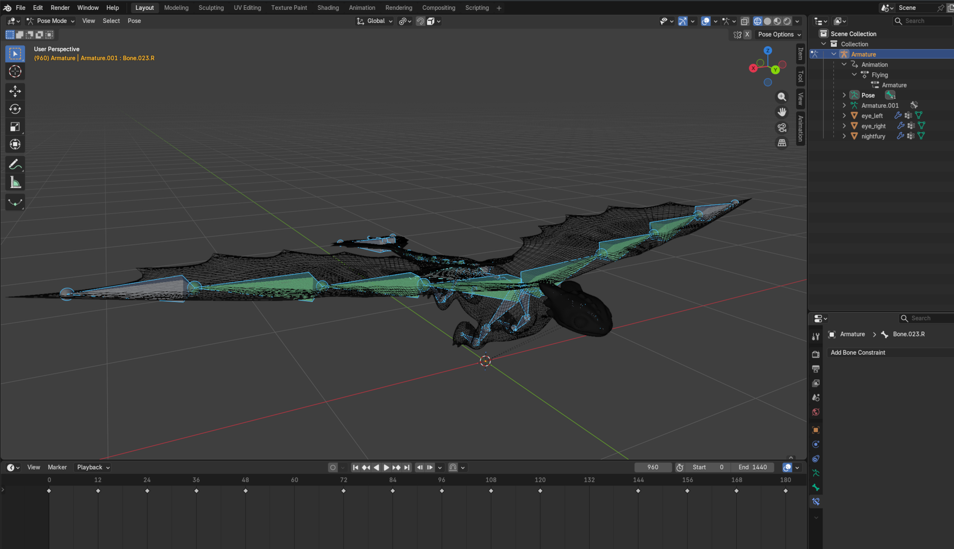Open the File menu

tap(20, 7)
